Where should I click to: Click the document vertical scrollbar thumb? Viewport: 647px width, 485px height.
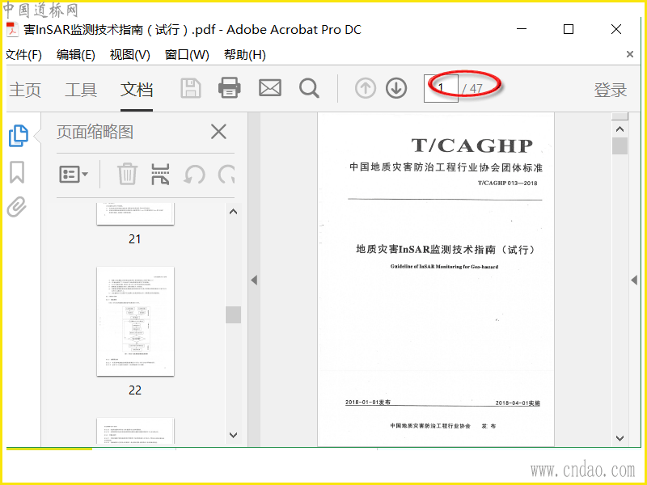(x=620, y=146)
